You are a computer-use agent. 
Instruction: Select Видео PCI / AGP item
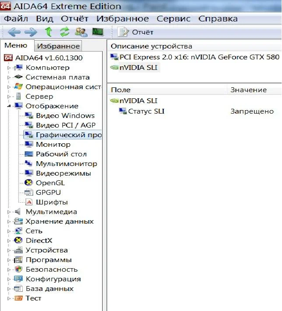pos(66,125)
